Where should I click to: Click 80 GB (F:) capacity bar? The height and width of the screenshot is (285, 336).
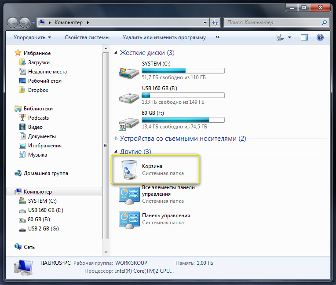pos(183,120)
